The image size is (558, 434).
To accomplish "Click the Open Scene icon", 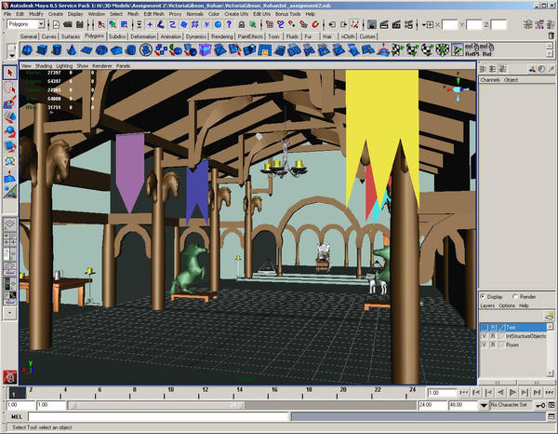I will click(x=68, y=24).
